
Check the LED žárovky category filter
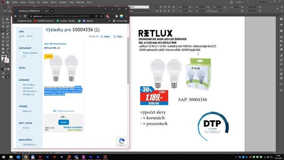(20, 91)
